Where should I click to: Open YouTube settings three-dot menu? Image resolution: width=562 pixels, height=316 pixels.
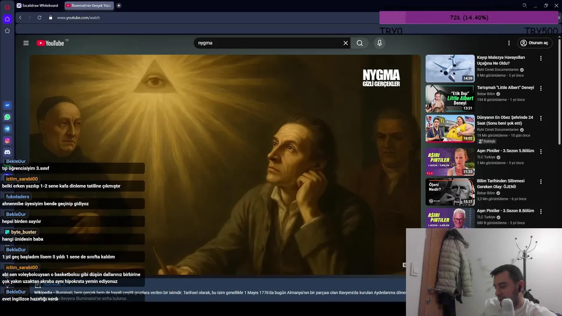(x=509, y=43)
